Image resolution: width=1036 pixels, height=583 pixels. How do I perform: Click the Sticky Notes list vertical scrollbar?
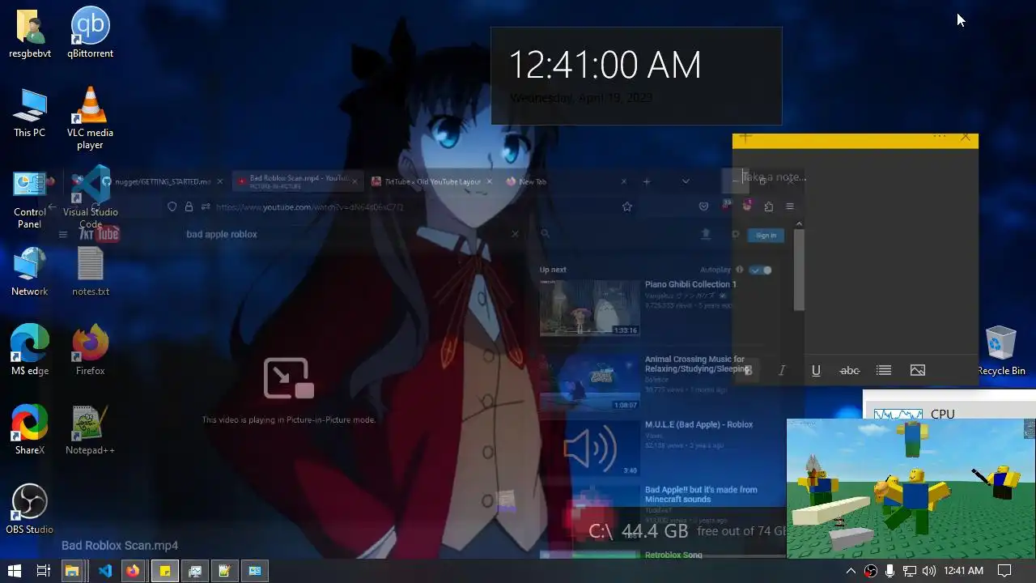tap(799, 269)
